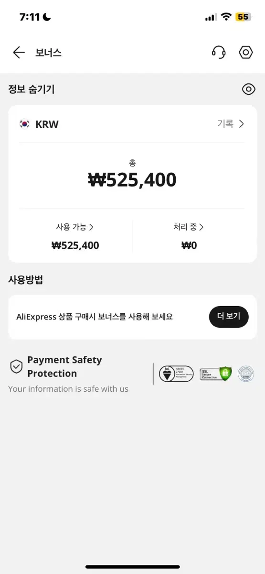The image size is (265, 574).
Task: Expand 사용 가능 available balance details
Action: click(x=75, y=227)
